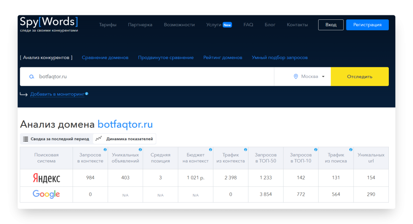Viewport: 413px width, 224px height.
Task: Click info icon next to 'Добавить в мониторинг'
Action: coord(87,94)
